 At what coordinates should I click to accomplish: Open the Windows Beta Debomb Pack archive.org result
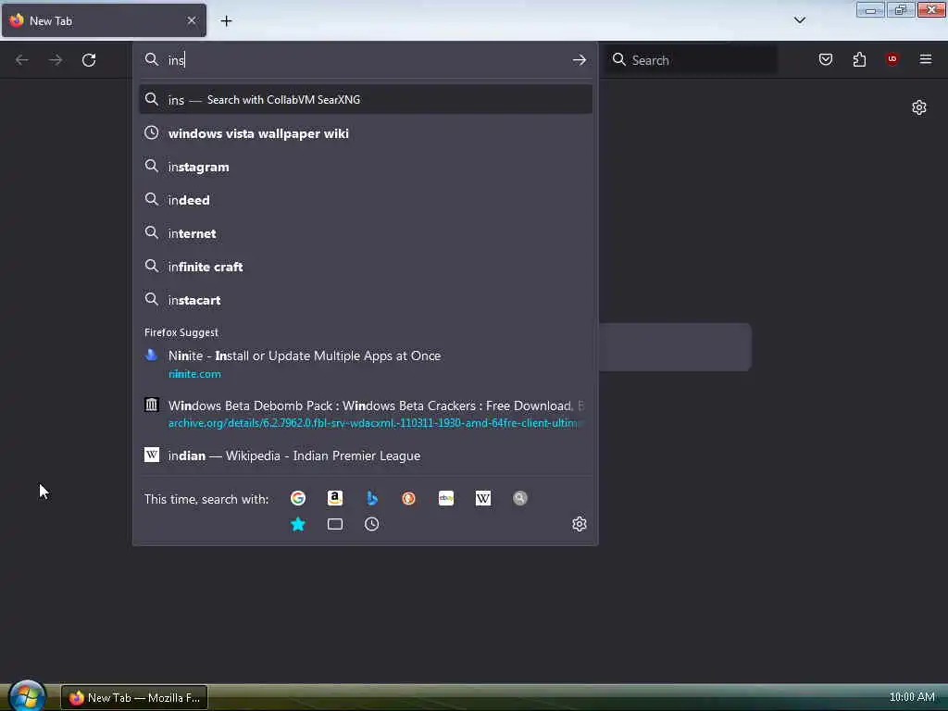point(365,414)
